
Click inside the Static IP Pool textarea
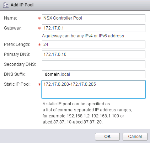coord(93,89)
